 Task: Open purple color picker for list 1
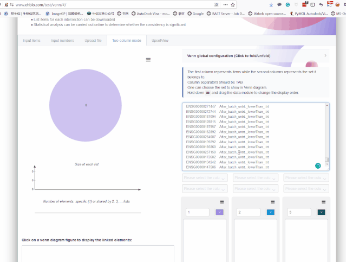click(x=219, y=212)
